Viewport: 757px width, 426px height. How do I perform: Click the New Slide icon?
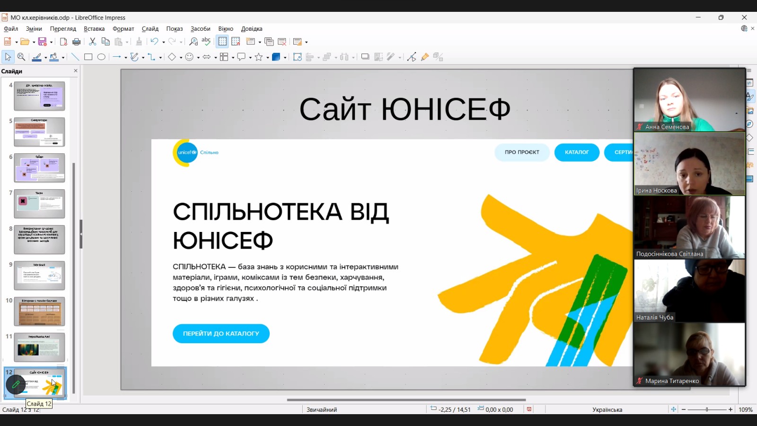[251, 42]
